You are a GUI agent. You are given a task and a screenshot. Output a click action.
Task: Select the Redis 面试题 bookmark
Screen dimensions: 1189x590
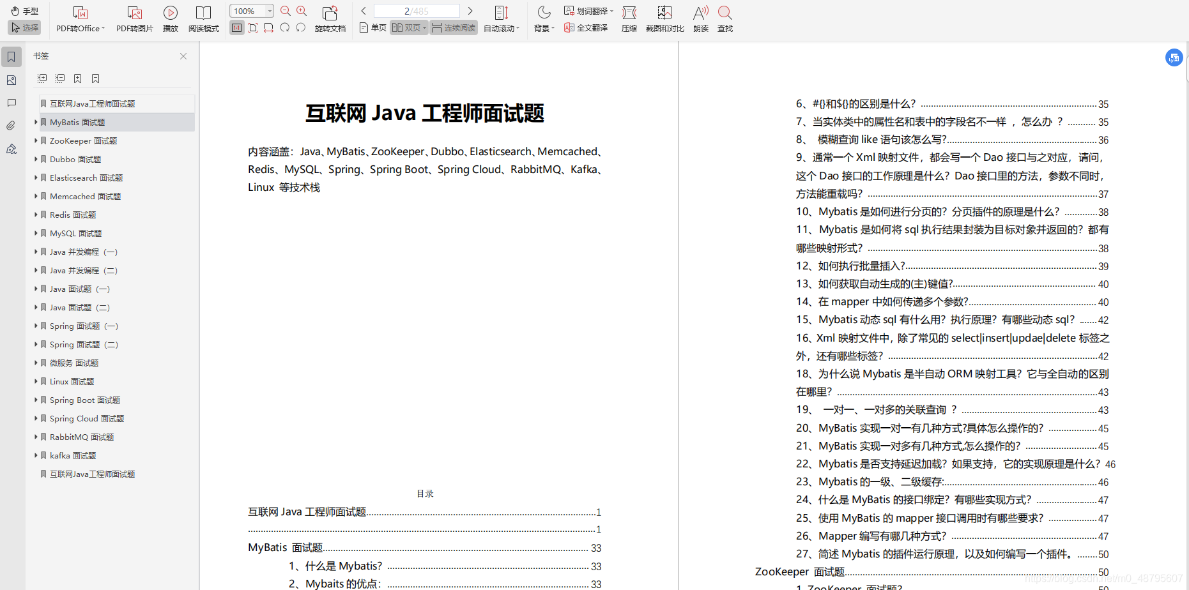(73, 215)
